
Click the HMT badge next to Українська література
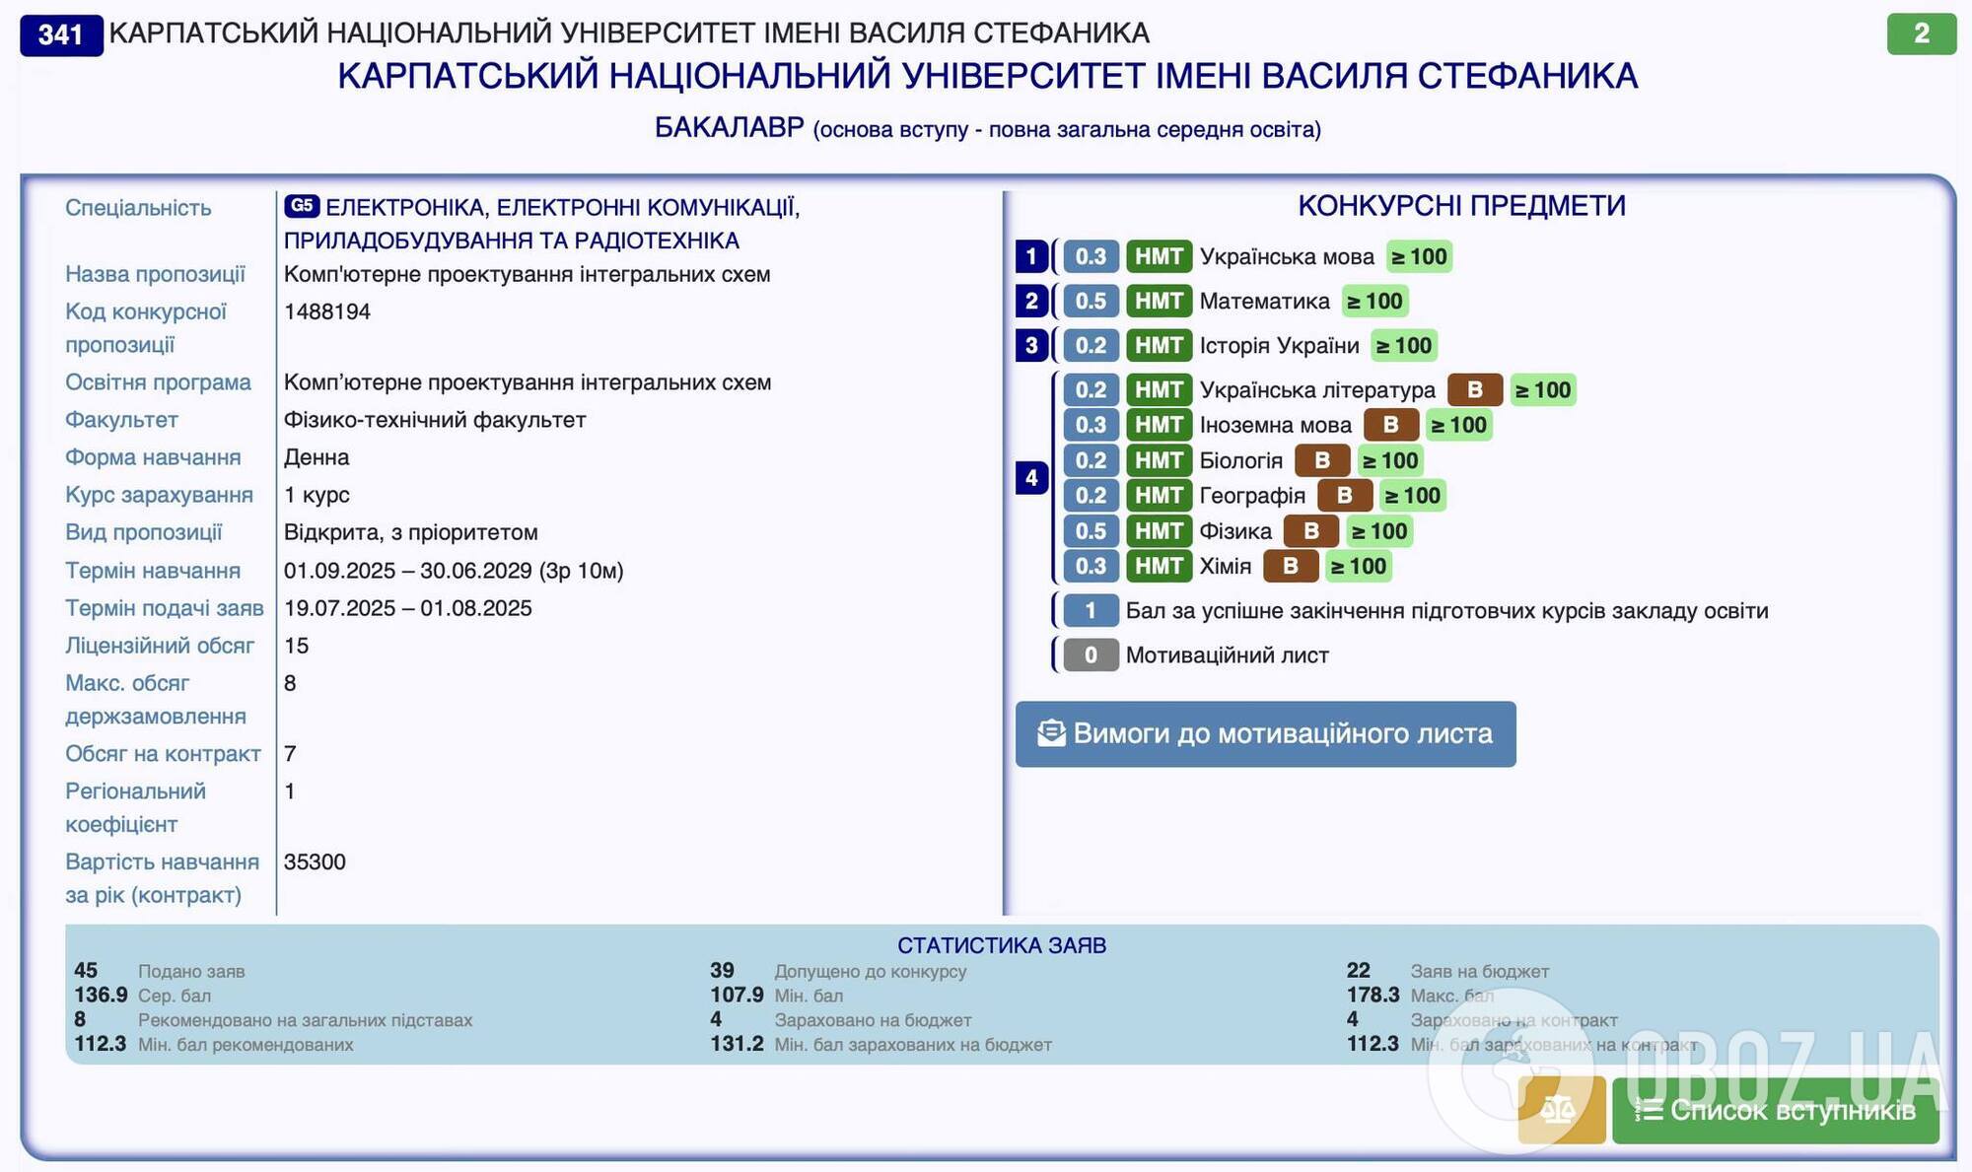pyautogui.click(x=1159, y=390)
